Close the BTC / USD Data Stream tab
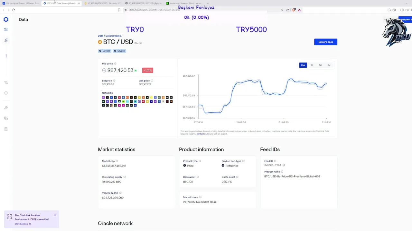Image resolution: width=412 pixels, height=231 pixels. point(79,3)
